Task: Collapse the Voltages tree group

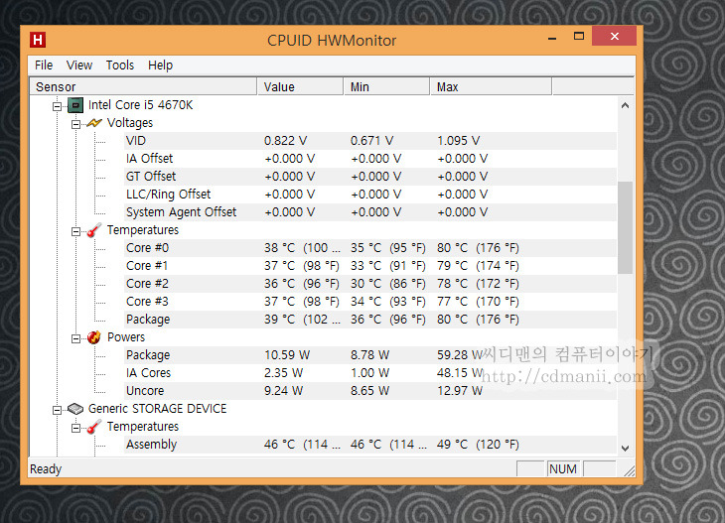Action: [75, 125]
